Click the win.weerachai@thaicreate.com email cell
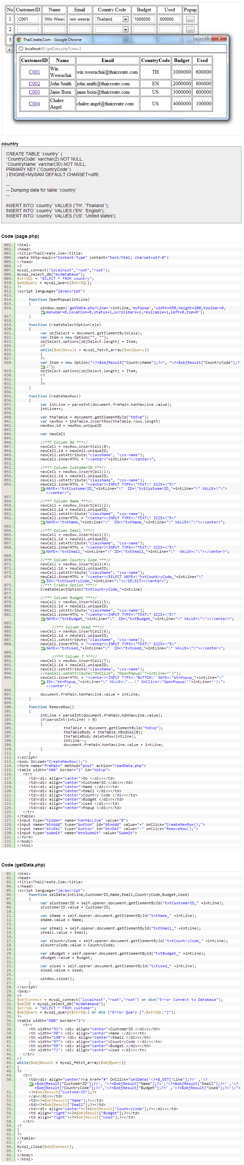The image size is (244, 1165). point(108,72)
